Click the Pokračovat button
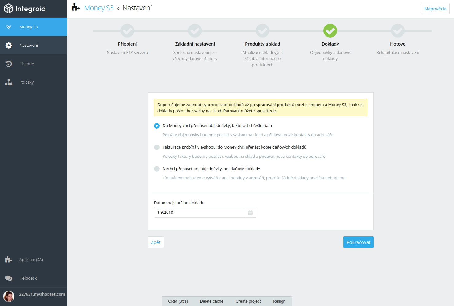This screenshot has width=454, height=306. pyautogui.click(x=358, y=242)
